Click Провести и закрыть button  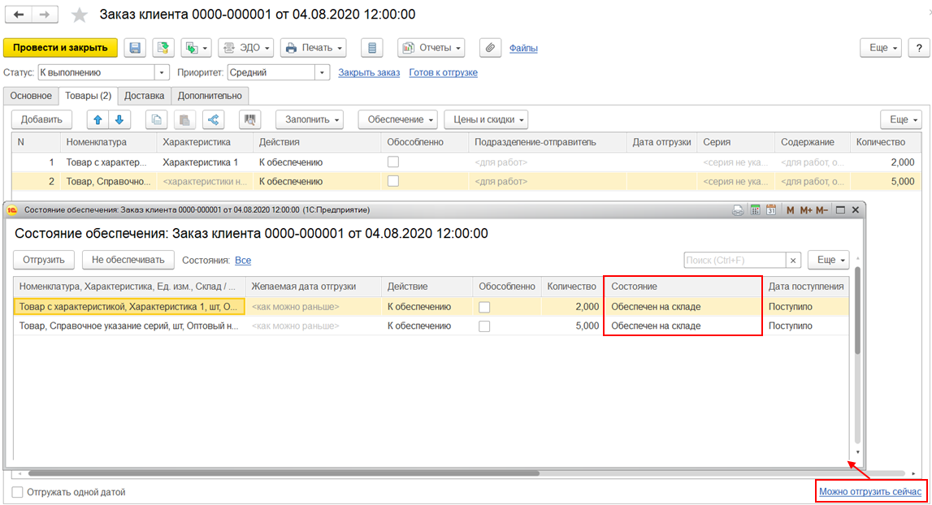point(61,48)
